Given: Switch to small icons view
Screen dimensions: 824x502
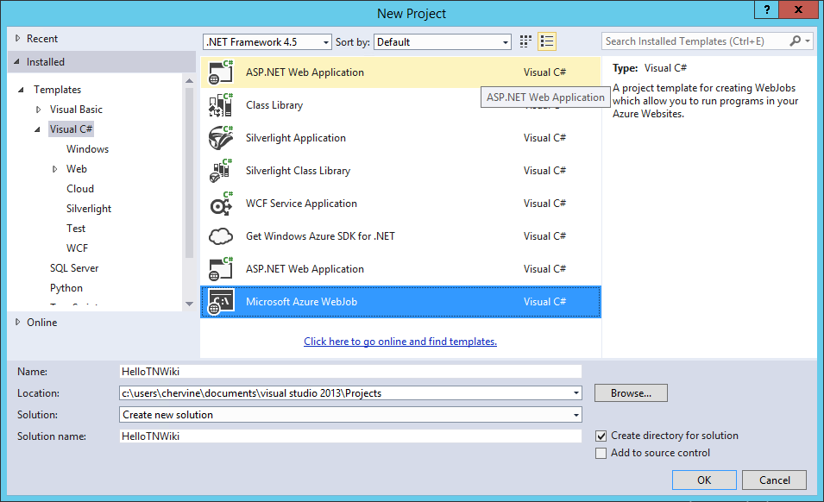Looking at the screenshot, I should [x=525, y=41].
